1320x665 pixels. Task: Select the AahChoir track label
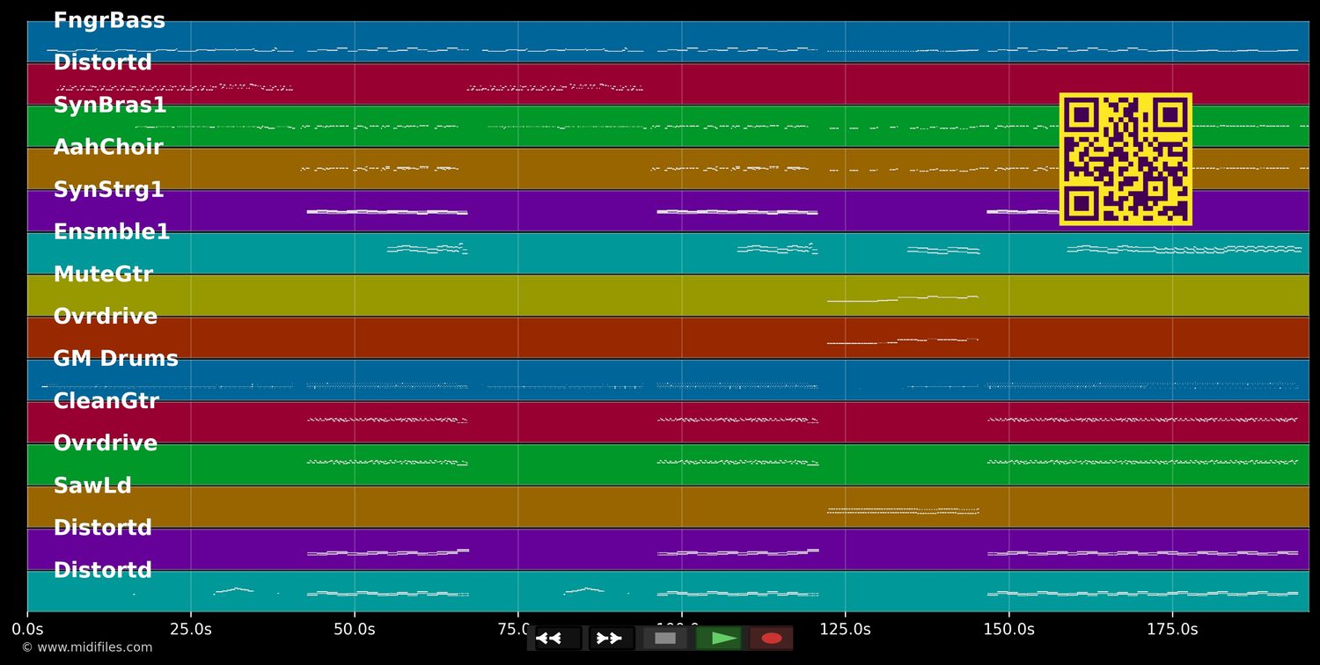108,148
